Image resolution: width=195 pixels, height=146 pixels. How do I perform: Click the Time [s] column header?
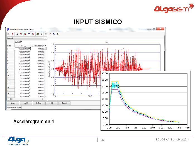tap(23, 46)
